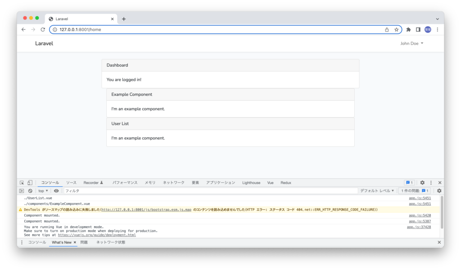Viewport: 461px width, 270px height.
Task: Open the browser extensions puzzle icon
Action: click(x=408, y=29)
